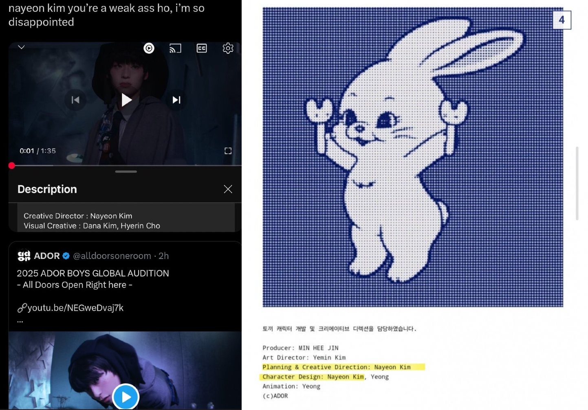Image resolution: width=588 pixels, height=410 pixels.
Task: Open youtu.be/NEGweDvaj7k link
Action: tap(75, 308)
